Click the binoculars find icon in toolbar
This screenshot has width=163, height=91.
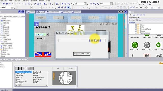(62, 4)
